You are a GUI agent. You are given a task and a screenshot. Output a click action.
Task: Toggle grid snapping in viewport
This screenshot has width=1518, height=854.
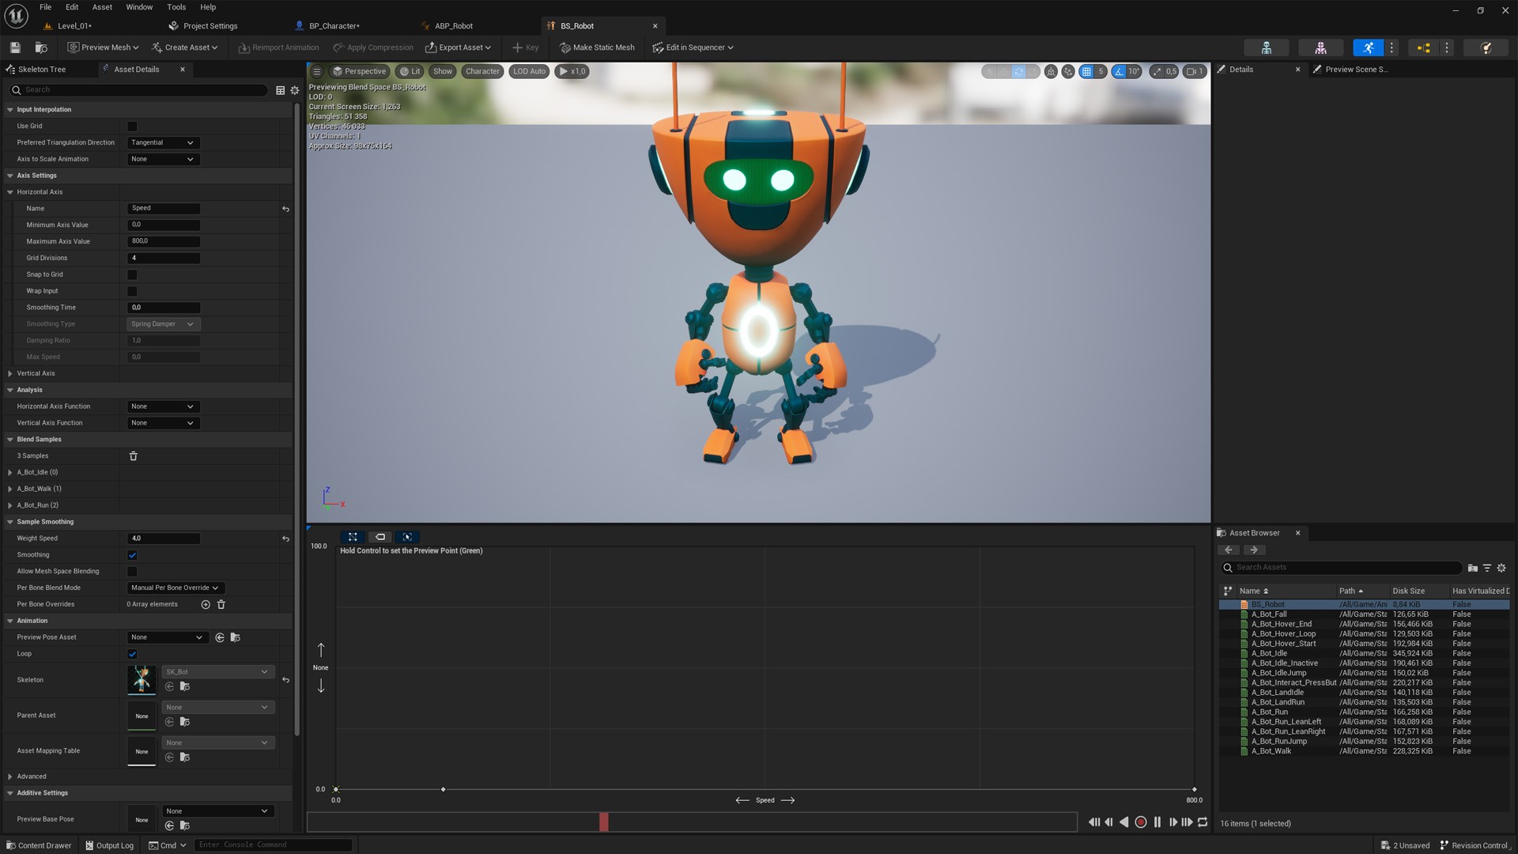(x=1086, y=71)
